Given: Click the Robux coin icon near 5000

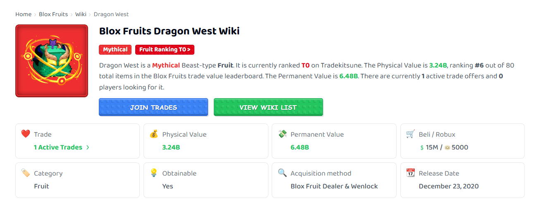Looking at the screenshot, I should [x=447, y=147].
